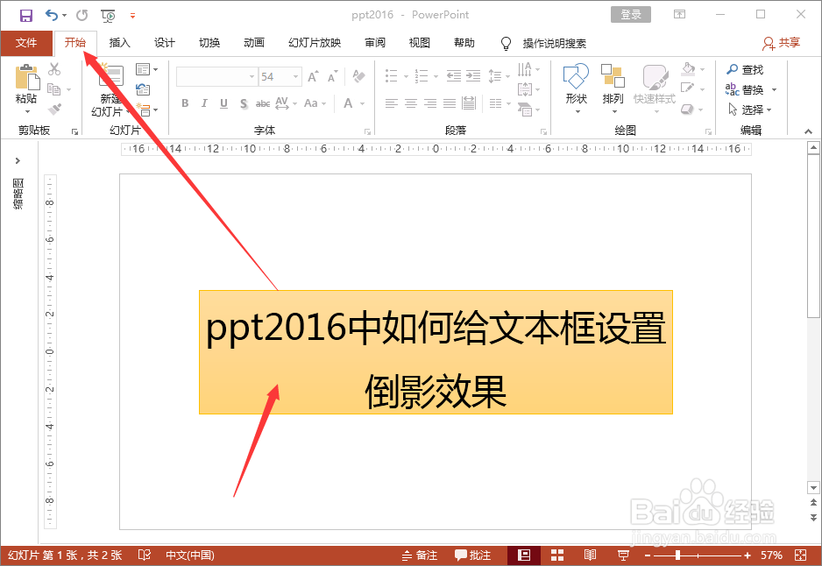822x566 pixels.
Task: Open 选择 select dropdown
Action: point(749,110)
